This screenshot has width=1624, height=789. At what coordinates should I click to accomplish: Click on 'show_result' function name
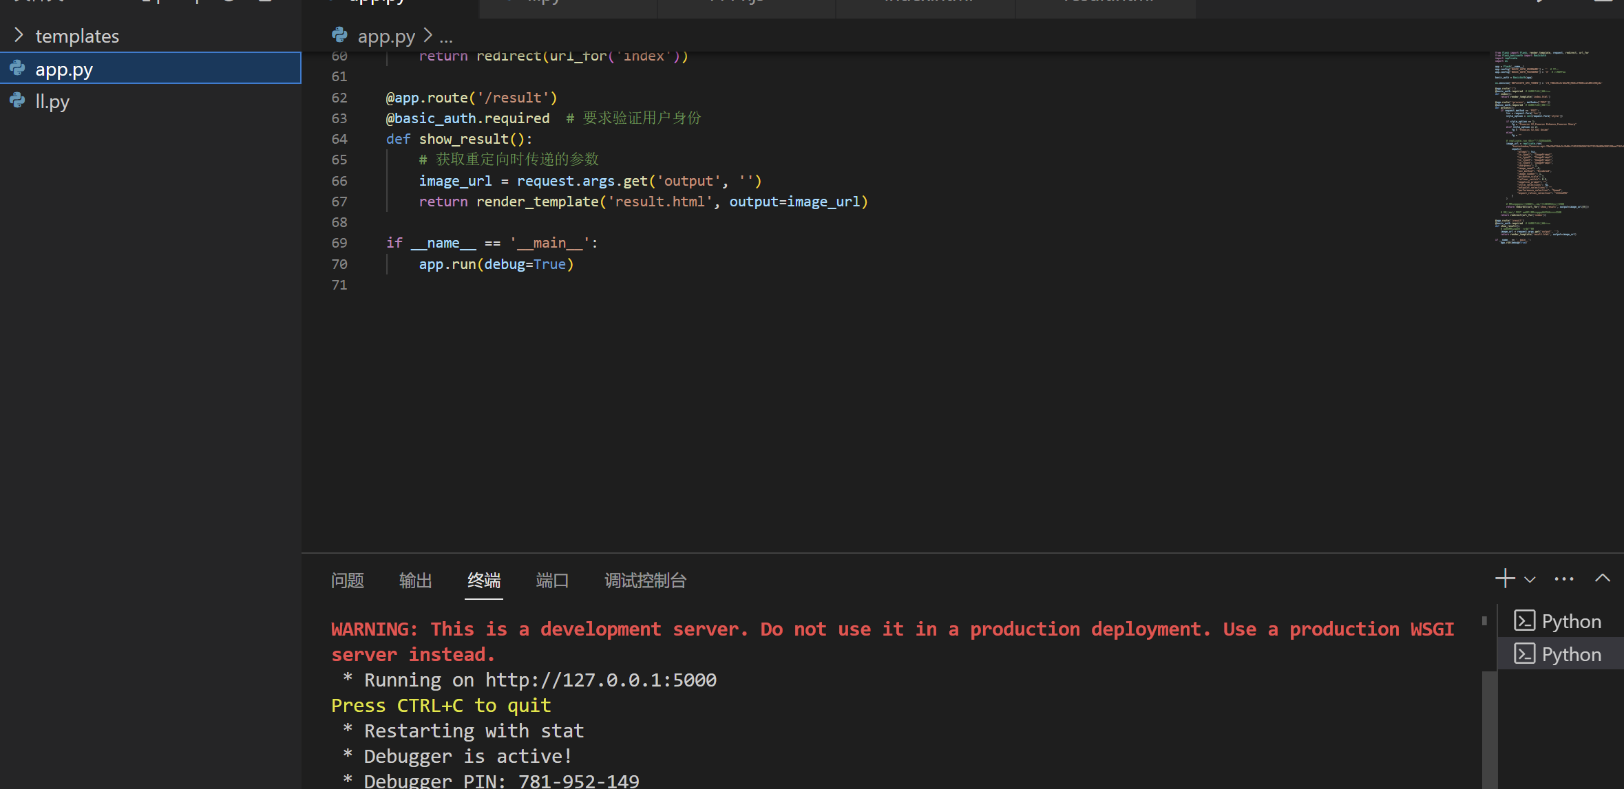463,139
